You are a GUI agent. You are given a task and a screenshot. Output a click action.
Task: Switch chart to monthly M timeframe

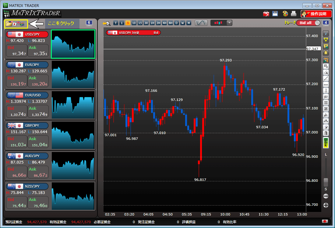tap(189, 23)
